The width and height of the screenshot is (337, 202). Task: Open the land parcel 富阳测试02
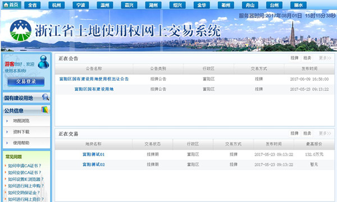pos(93,164)
